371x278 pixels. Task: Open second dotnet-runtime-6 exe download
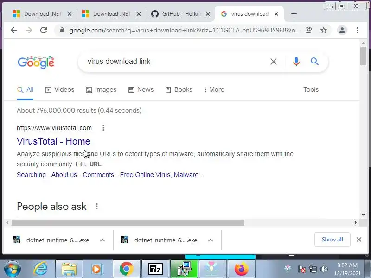159,240
